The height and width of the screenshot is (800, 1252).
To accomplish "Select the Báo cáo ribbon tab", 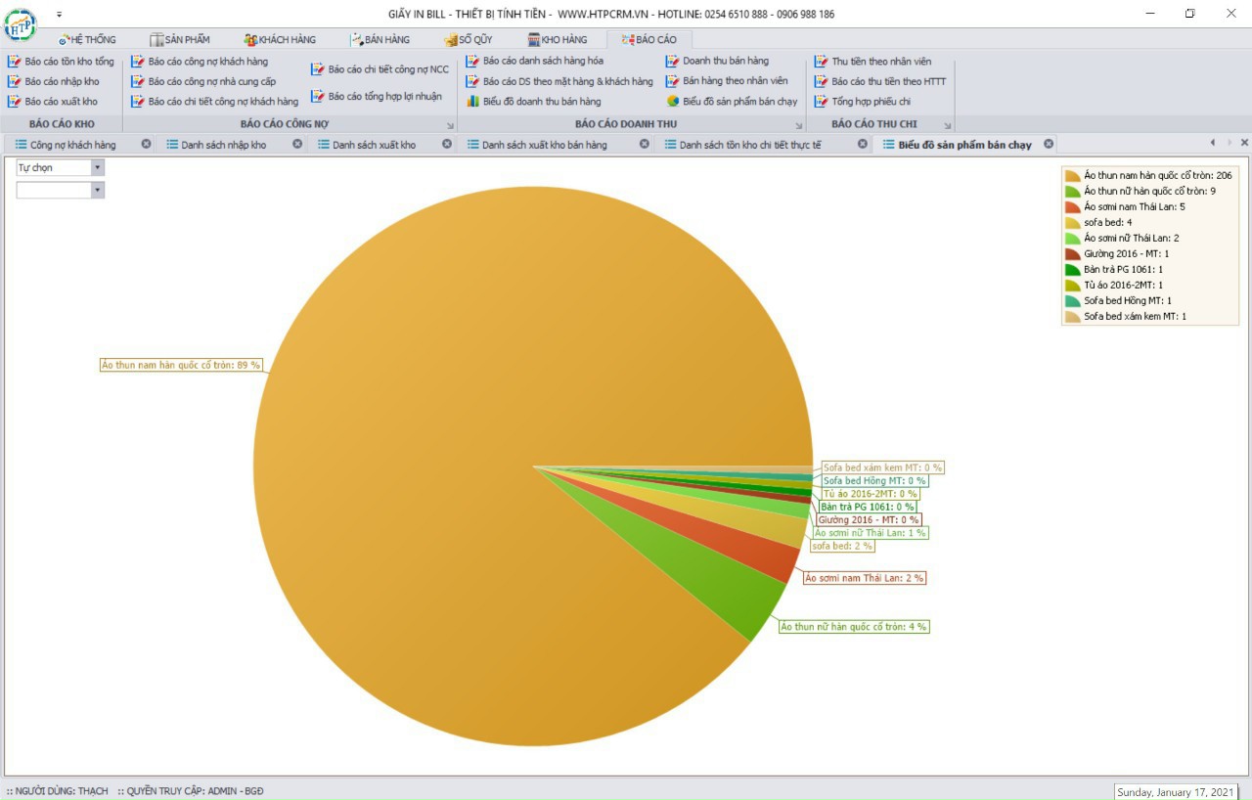I will click(649, 40).
